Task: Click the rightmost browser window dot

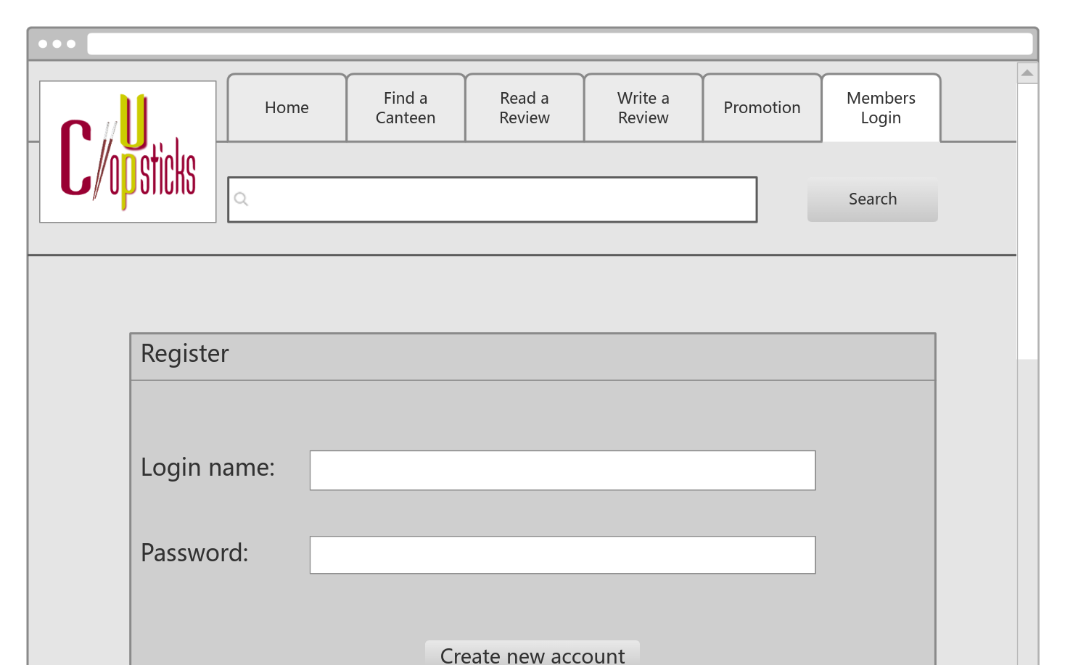Action: click(71, 44)
